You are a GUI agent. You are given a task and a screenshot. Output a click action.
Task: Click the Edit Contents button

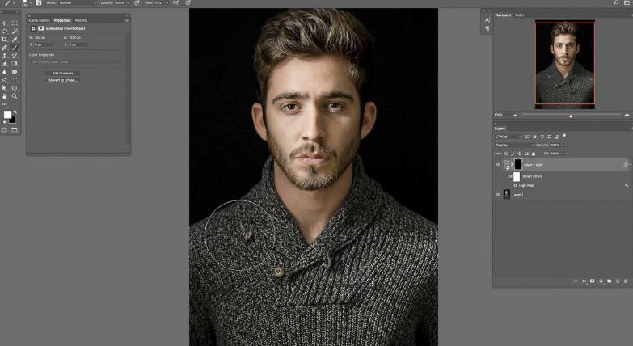62,73
